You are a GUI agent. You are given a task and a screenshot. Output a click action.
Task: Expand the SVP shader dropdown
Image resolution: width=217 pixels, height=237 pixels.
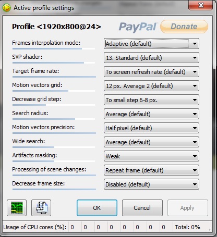pos(151,58)
